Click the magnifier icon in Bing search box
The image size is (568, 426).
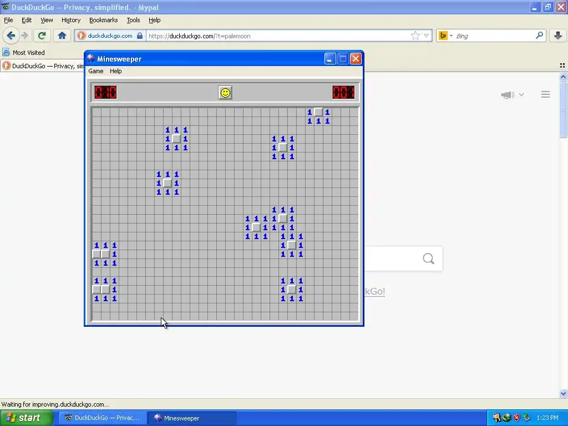539,35
